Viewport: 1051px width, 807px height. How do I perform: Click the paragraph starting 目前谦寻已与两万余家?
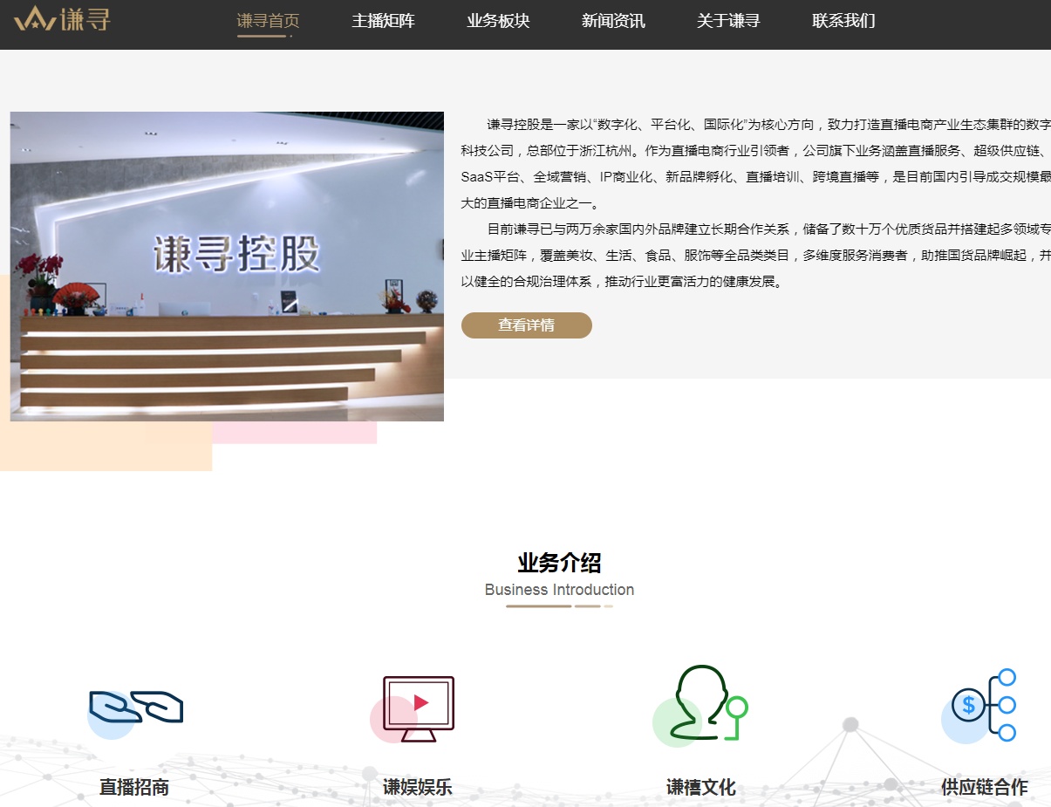[x=755, y=256]
